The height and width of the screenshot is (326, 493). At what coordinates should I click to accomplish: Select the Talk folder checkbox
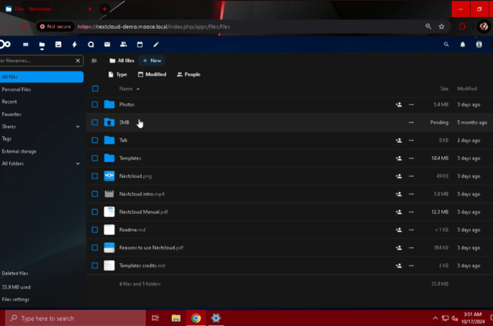point(95,140)
